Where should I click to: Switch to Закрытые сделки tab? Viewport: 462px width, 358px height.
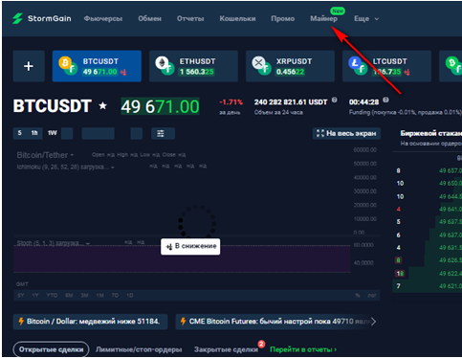[x=226, y=349]
